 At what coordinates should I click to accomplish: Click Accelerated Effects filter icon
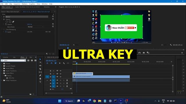[x=28, y=60]
